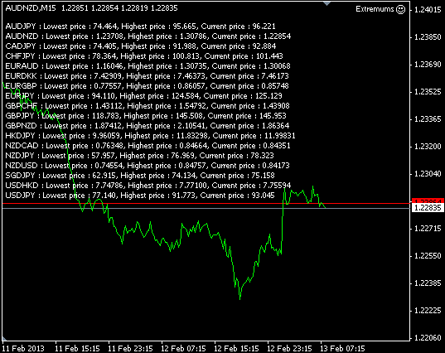The image size is (445, 353).
Task: Select the NZDJPY price row
Action: (139, 156)
